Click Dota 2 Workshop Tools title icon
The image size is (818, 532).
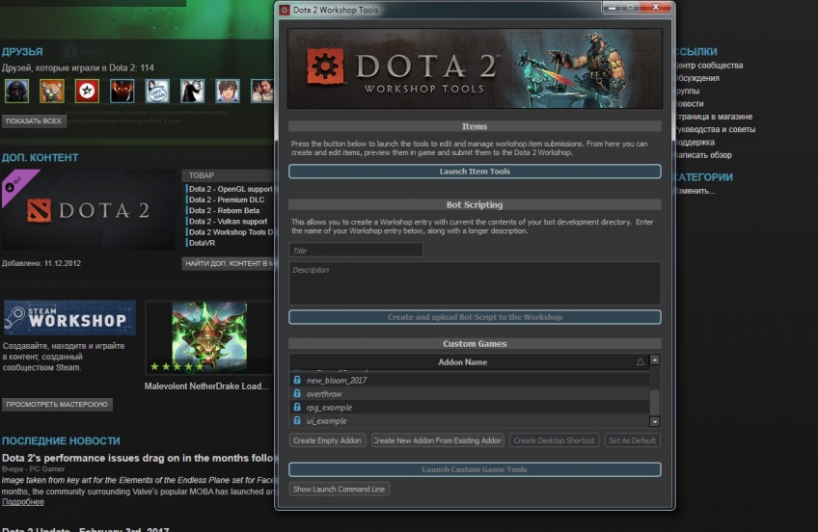285,10
